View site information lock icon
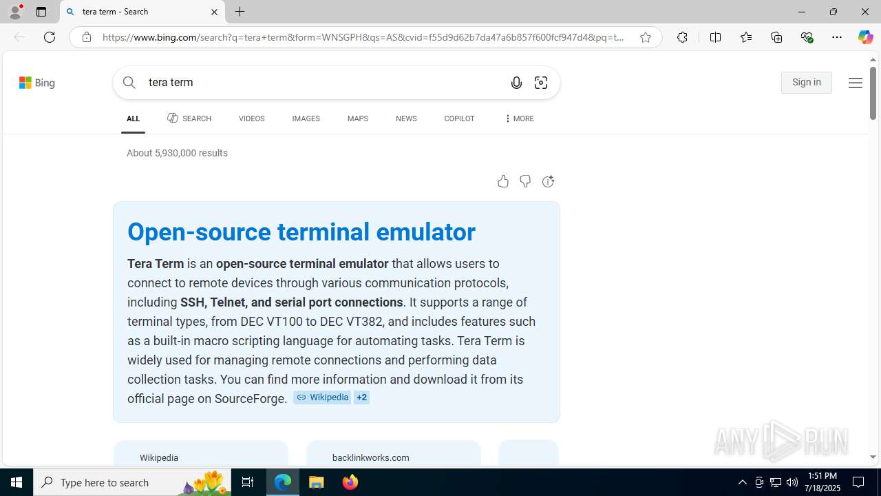The width and height of the screenshot is (881, 496). 87,37
